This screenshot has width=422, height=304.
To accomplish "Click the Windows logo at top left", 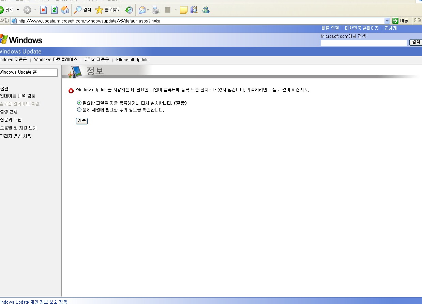I will point(21,40).
